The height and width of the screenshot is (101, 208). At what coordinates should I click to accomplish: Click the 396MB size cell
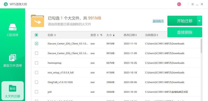pos(110,82)
